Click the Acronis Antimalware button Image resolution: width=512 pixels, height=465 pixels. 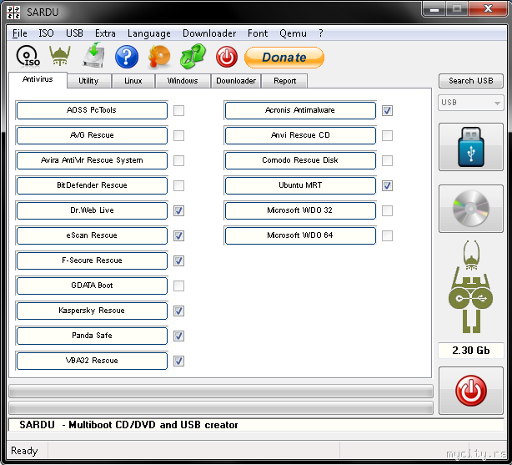point(300,110)
